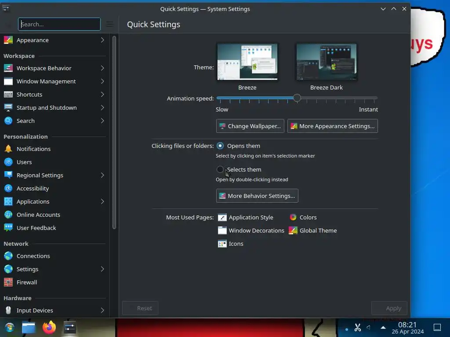Click the Firewall brick icon
450x337 pixels.
8,282
